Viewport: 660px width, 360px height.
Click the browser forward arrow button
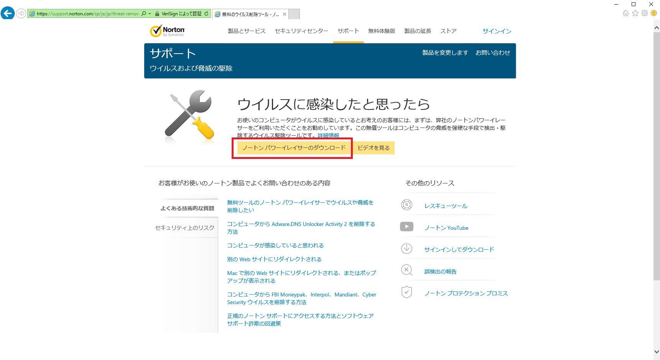tap(21, 14)
